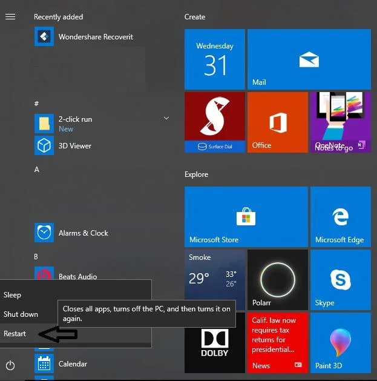Launch the Office tile
Viewport: 377px width, 381px height.
tap(278, 122)
